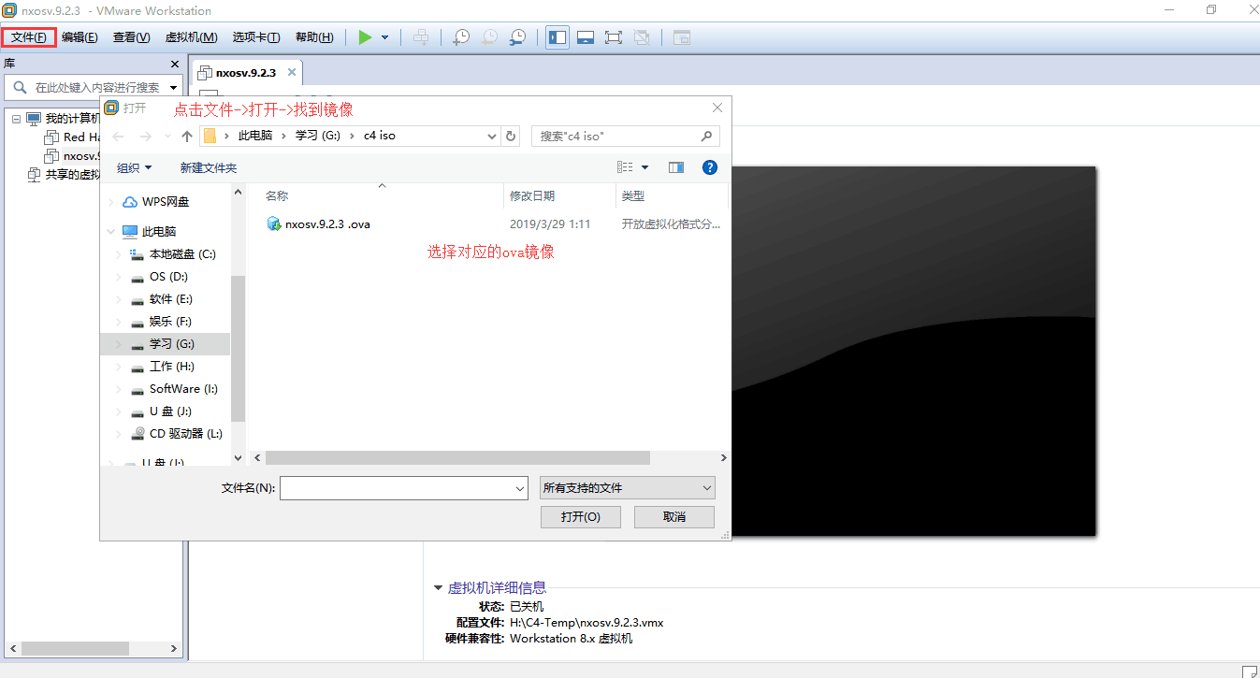Click the 新建文件夹 button
1260x678 pixels.
point(209,167)
